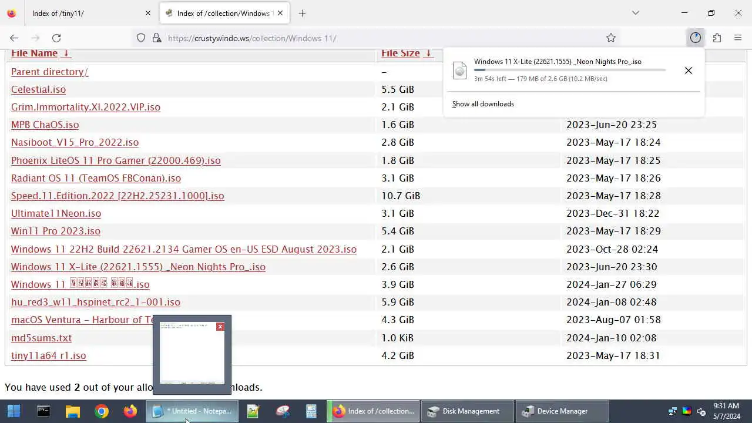Cancel the X-Lite ISO download
The image size is (752, 423).
point(688,70)
